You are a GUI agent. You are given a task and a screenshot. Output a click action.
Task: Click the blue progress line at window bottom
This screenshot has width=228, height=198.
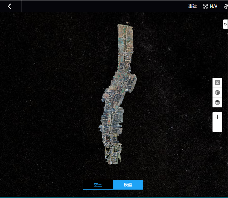114,197
